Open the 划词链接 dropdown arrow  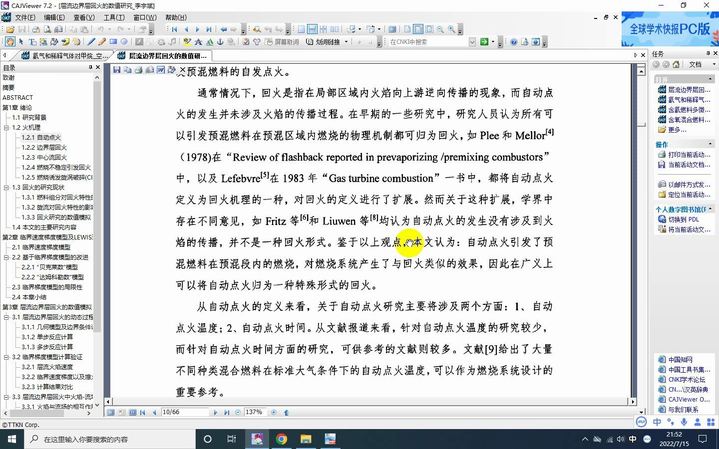click(x=346, y=42)
